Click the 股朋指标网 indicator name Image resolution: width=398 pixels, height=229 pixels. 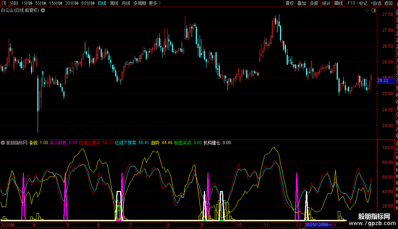(17, 143)
